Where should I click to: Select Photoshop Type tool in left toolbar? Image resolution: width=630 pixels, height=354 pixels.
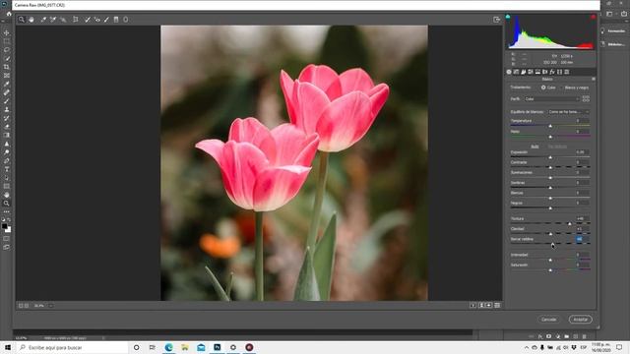click(7, 169)
